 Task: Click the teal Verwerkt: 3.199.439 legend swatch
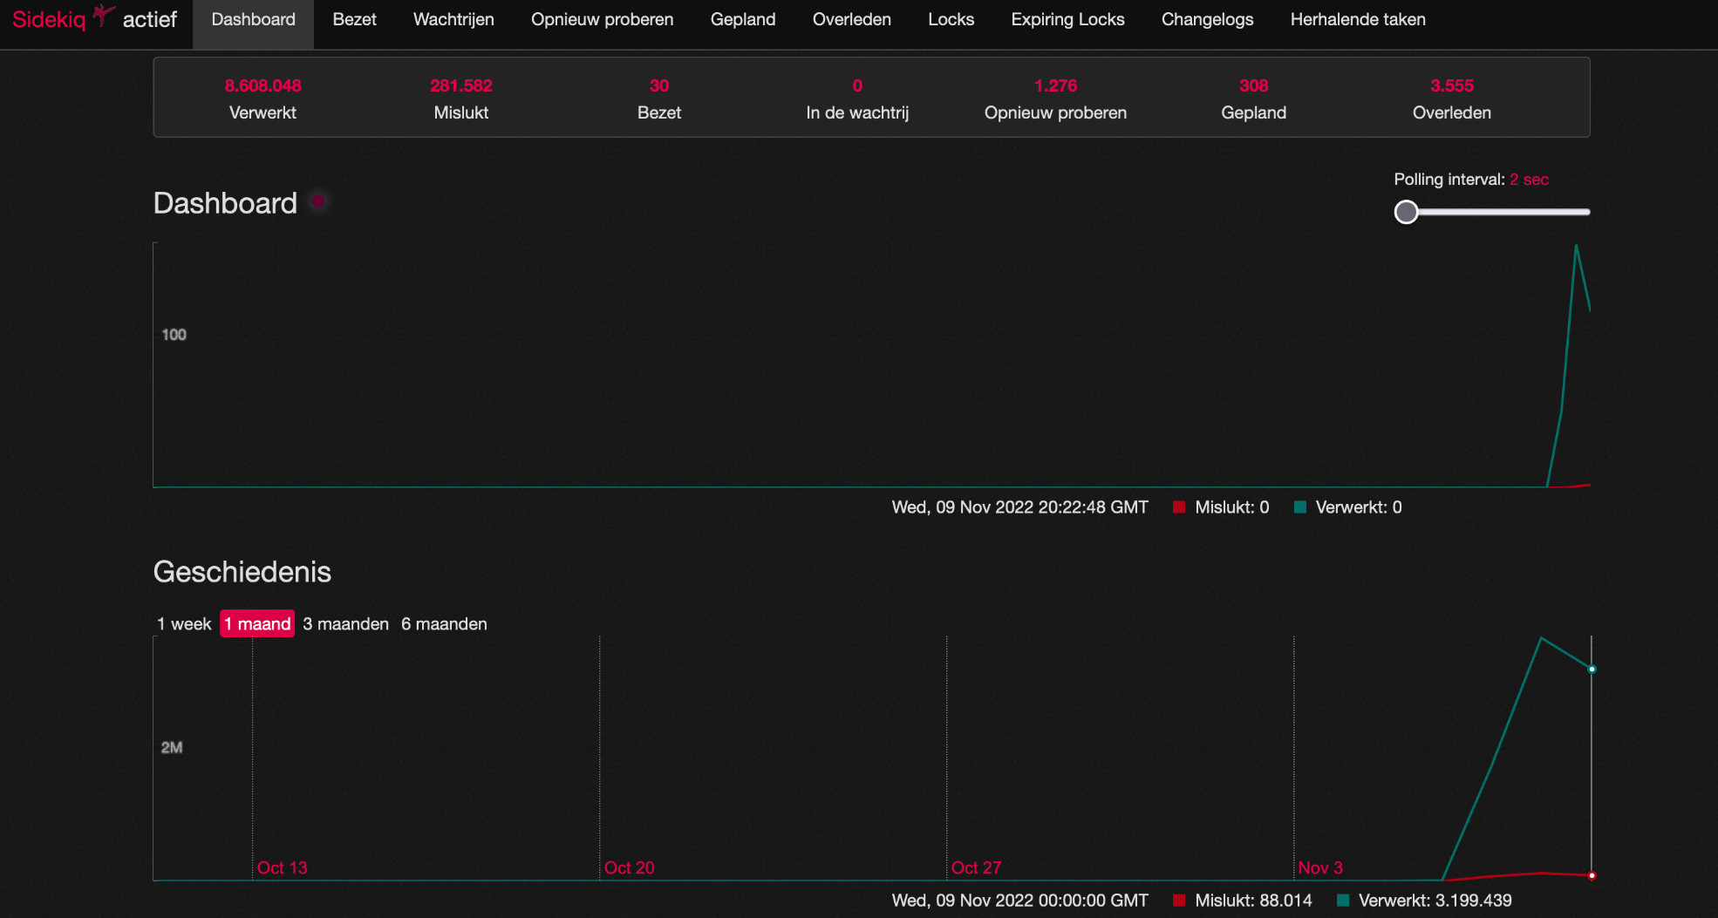(1343, 901)
